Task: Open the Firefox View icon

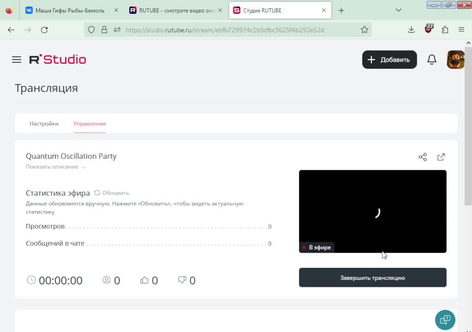Action: (x=9, y=10)
